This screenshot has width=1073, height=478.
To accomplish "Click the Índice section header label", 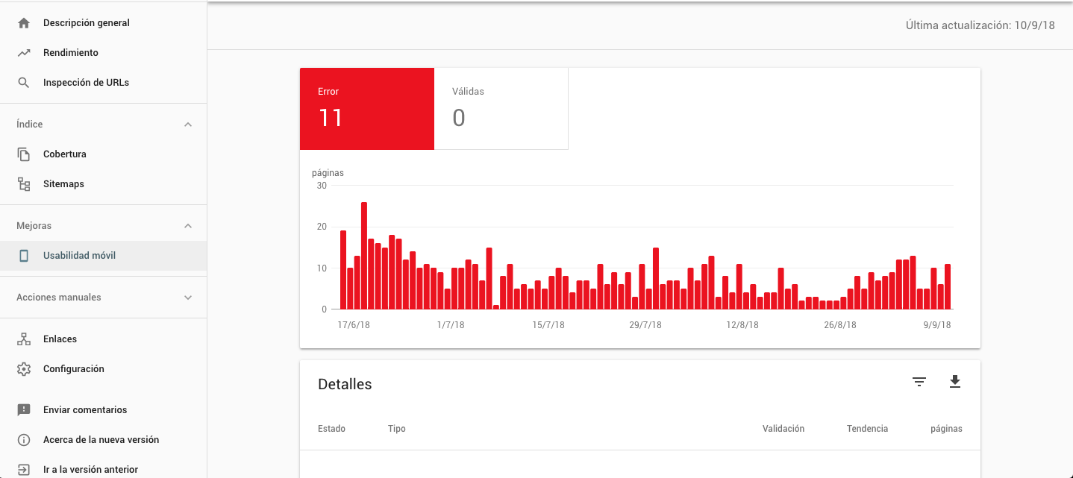I will [30, 125].
